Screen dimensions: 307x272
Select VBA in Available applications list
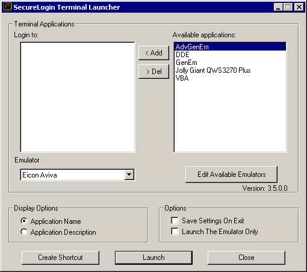click(230, 78)
